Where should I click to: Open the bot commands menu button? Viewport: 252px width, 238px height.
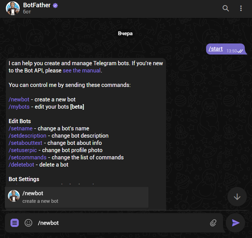coord(14,223)
